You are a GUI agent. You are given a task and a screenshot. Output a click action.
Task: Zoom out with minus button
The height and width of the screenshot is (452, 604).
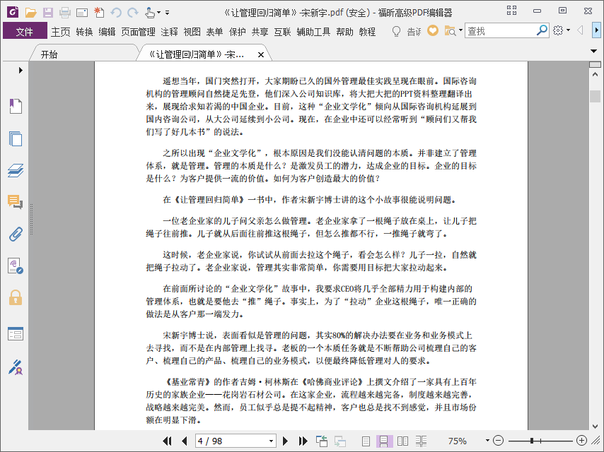(498, 441)
